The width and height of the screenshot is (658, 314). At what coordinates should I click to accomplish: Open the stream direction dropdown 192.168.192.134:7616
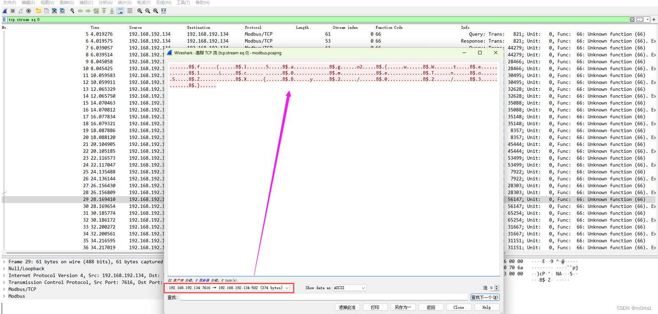(x=229, y=288)
